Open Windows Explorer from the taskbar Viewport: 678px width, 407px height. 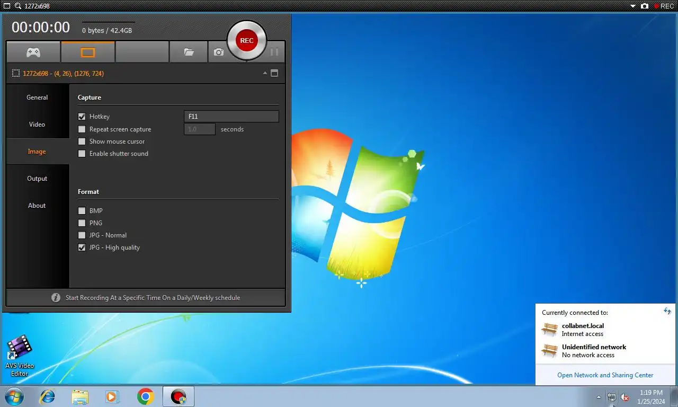tap(80, 396)
